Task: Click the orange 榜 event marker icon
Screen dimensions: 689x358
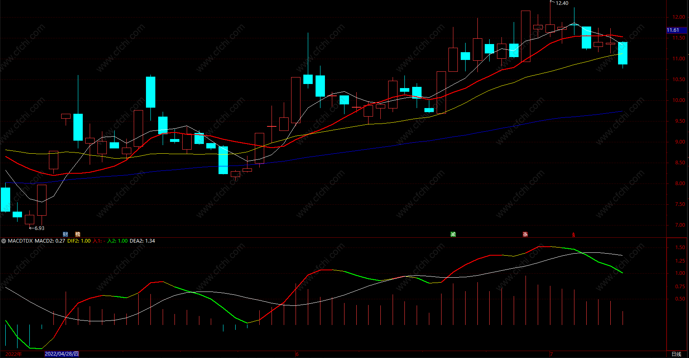Action: click(x=78, y=234)
